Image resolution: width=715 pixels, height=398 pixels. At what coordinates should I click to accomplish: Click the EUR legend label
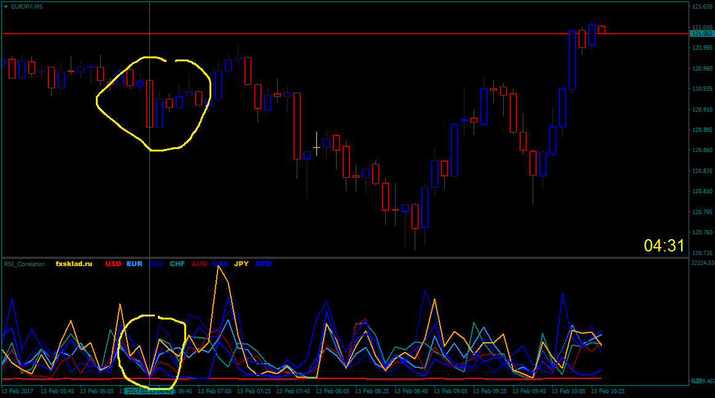(x=135, y=264)
